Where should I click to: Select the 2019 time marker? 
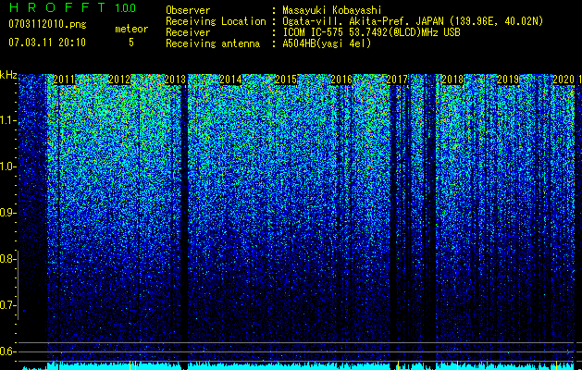tap(508, 80)
